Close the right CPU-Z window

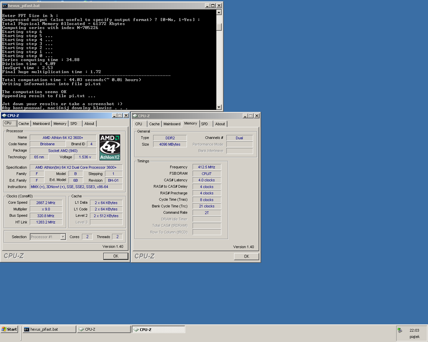[257, 116]
